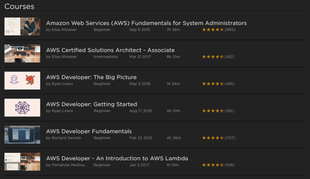Click the star rating with 965 reviews
This screenshot has height=179, width=310.
(x=213, y=30)
